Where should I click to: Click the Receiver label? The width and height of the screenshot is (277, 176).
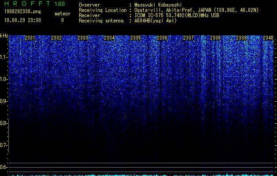tap(89, 15)
